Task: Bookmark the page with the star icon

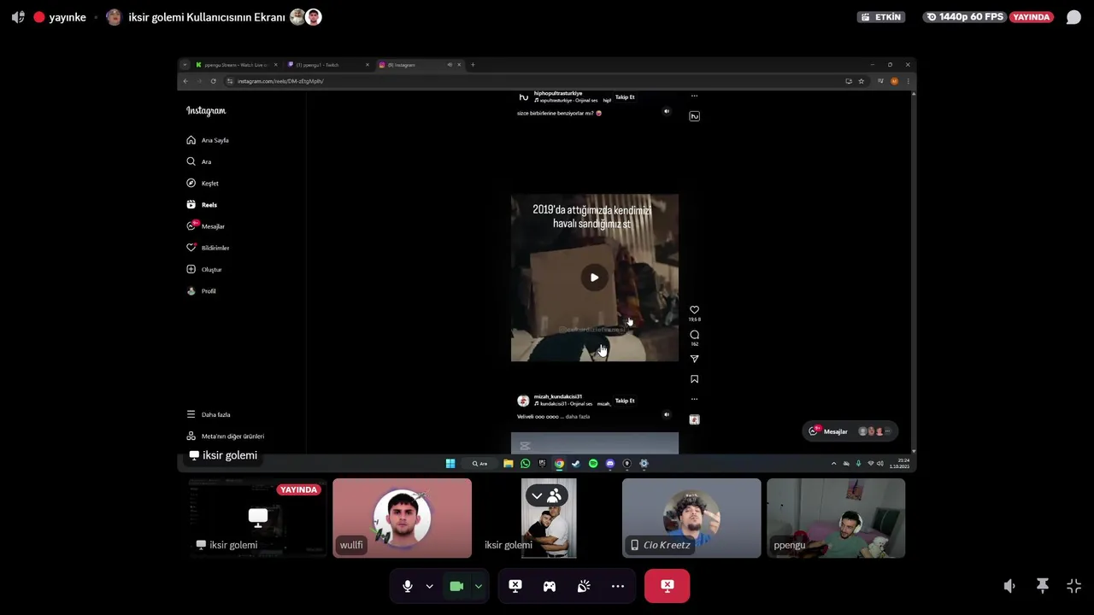Action: [x=862, y=81]
